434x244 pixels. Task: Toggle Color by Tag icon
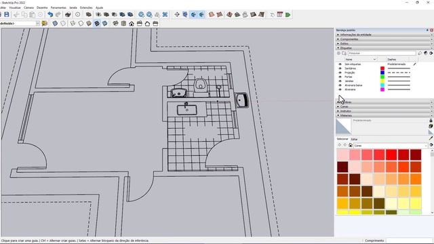click(x=426, y=53)
